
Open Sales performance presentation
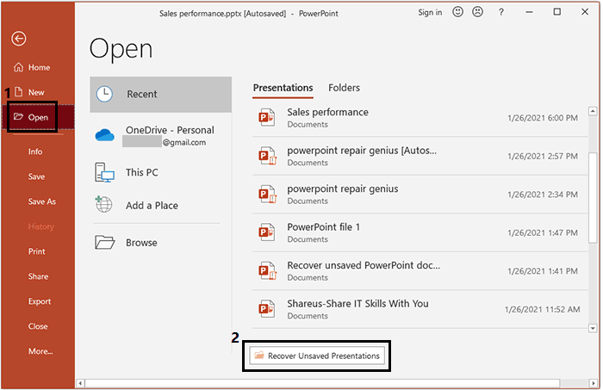(x=420, y=118)
